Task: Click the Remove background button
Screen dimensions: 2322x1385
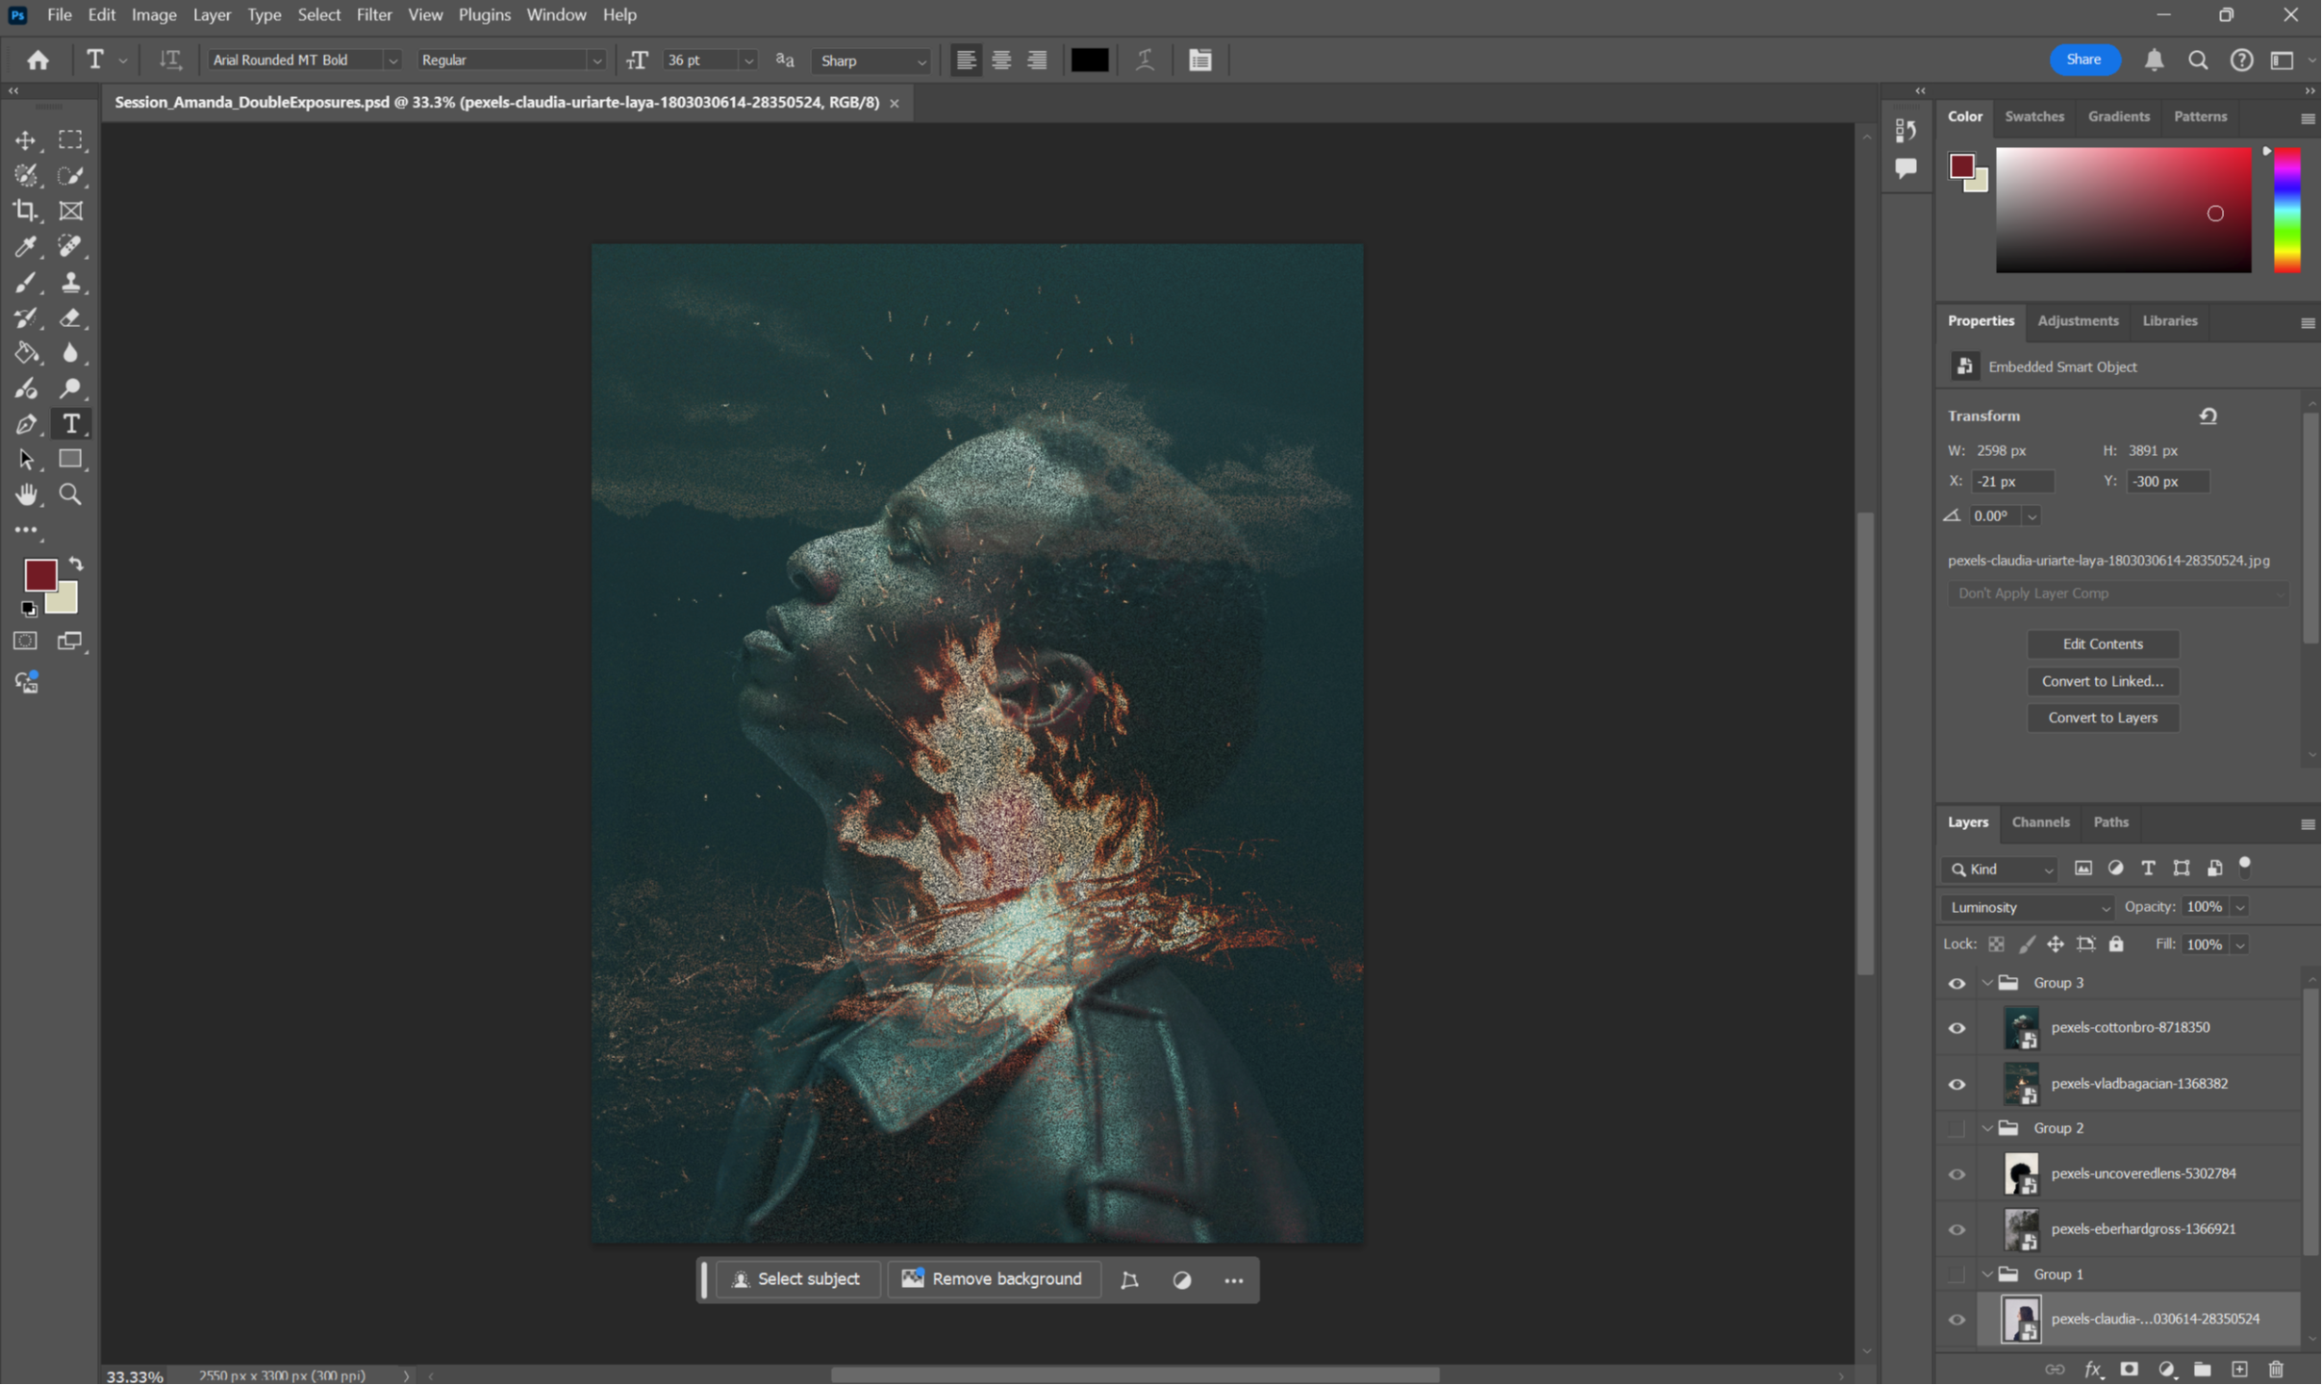Action: [993, 1279]
